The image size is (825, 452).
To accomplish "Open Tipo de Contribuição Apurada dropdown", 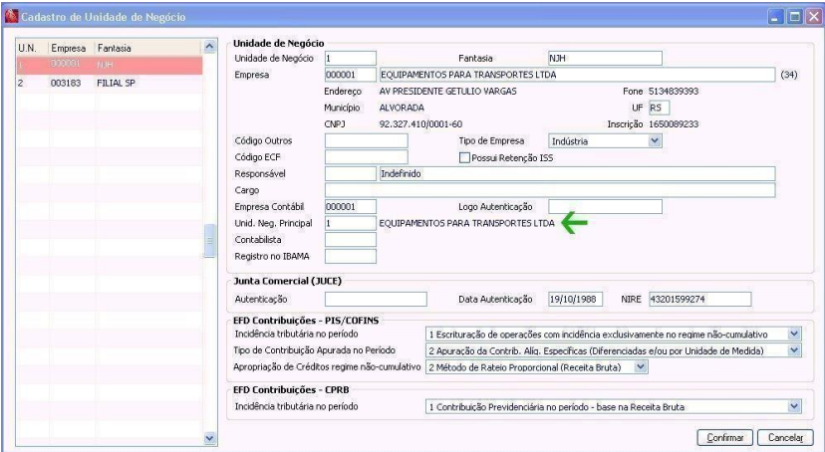I will tap(794, 350).
